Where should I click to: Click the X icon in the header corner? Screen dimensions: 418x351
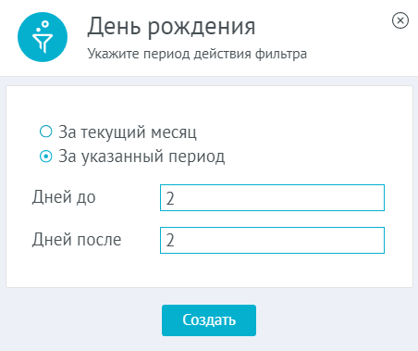400,20
